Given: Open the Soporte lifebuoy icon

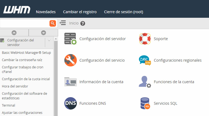Looking at the screenshot, I should 145,39.
